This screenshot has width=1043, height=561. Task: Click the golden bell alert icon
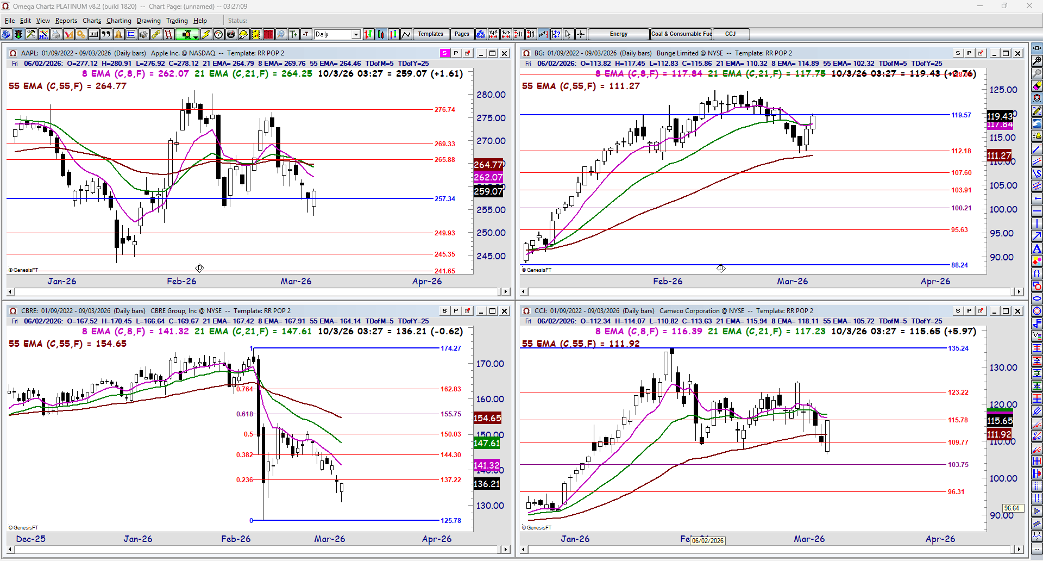(x=118, y=34)
